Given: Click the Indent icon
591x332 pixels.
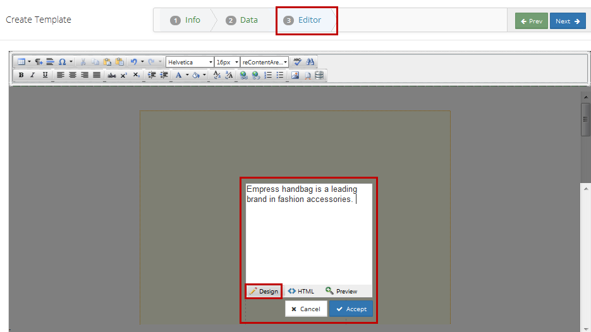Looking at the screenshot, I should pos(152,75).
